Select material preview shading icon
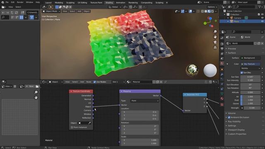 tap(209, 11)
